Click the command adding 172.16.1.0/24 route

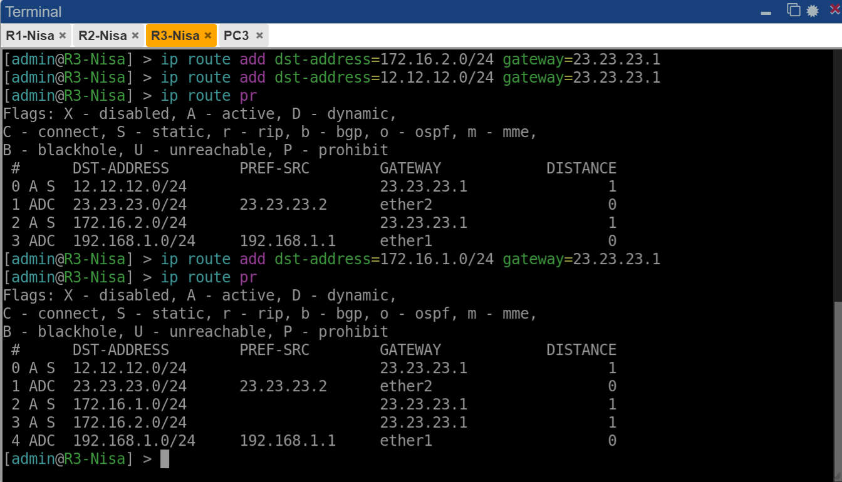point(410,259)
